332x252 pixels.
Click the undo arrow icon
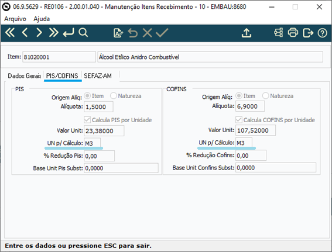pos(133,33)
